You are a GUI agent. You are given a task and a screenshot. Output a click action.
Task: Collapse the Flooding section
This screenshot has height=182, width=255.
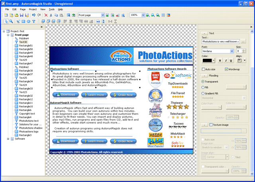pos(204,76)
